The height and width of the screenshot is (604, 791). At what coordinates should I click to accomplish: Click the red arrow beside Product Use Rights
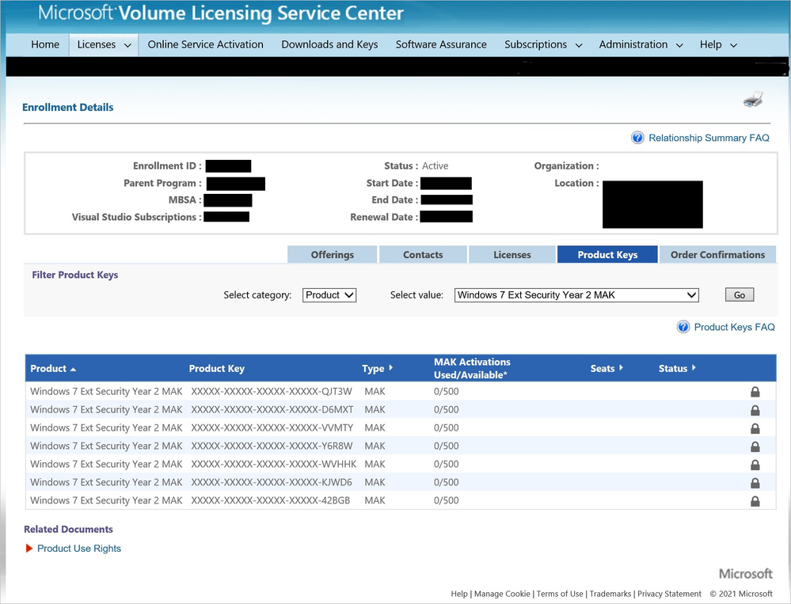29,548
